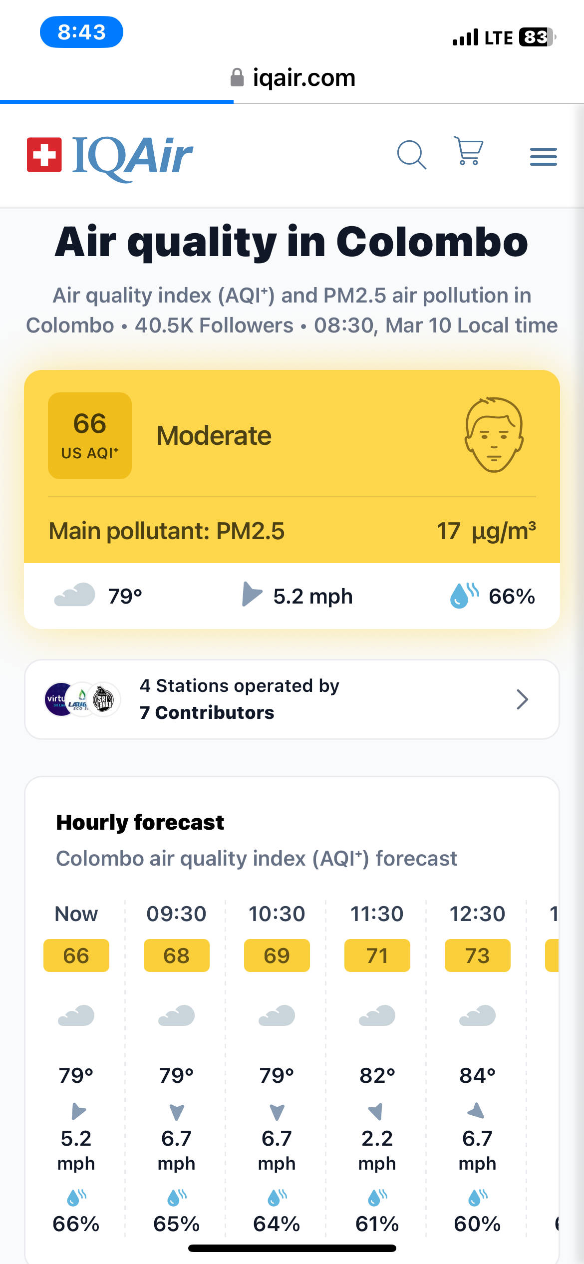Tap the contributor logos thumbnail
The width and height of the screenshot is (584, 1264).
(82, 699)
